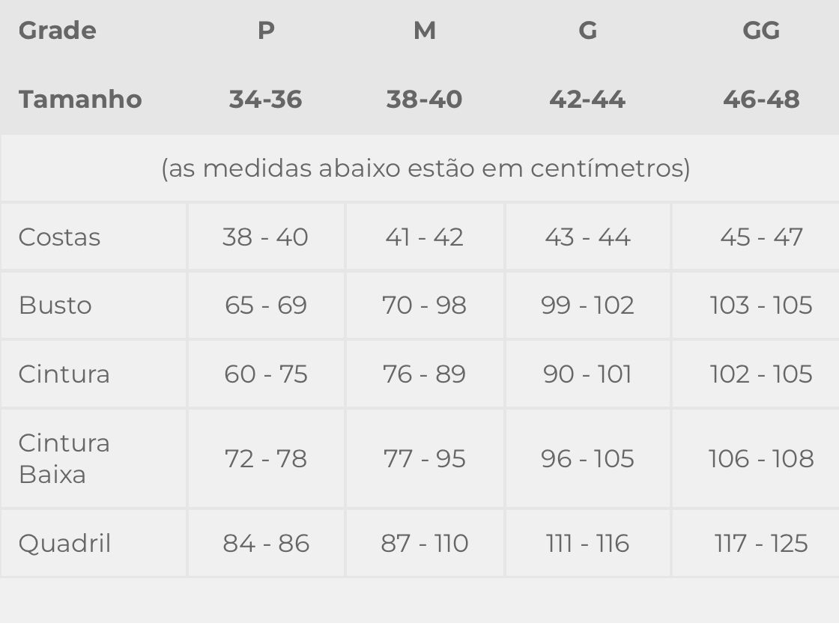Select the GG size column header
The width and height of the screenshot is (839, 635).
(761, 31)
